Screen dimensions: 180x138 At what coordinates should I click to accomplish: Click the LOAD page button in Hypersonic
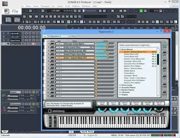click(x=165, y=45)
